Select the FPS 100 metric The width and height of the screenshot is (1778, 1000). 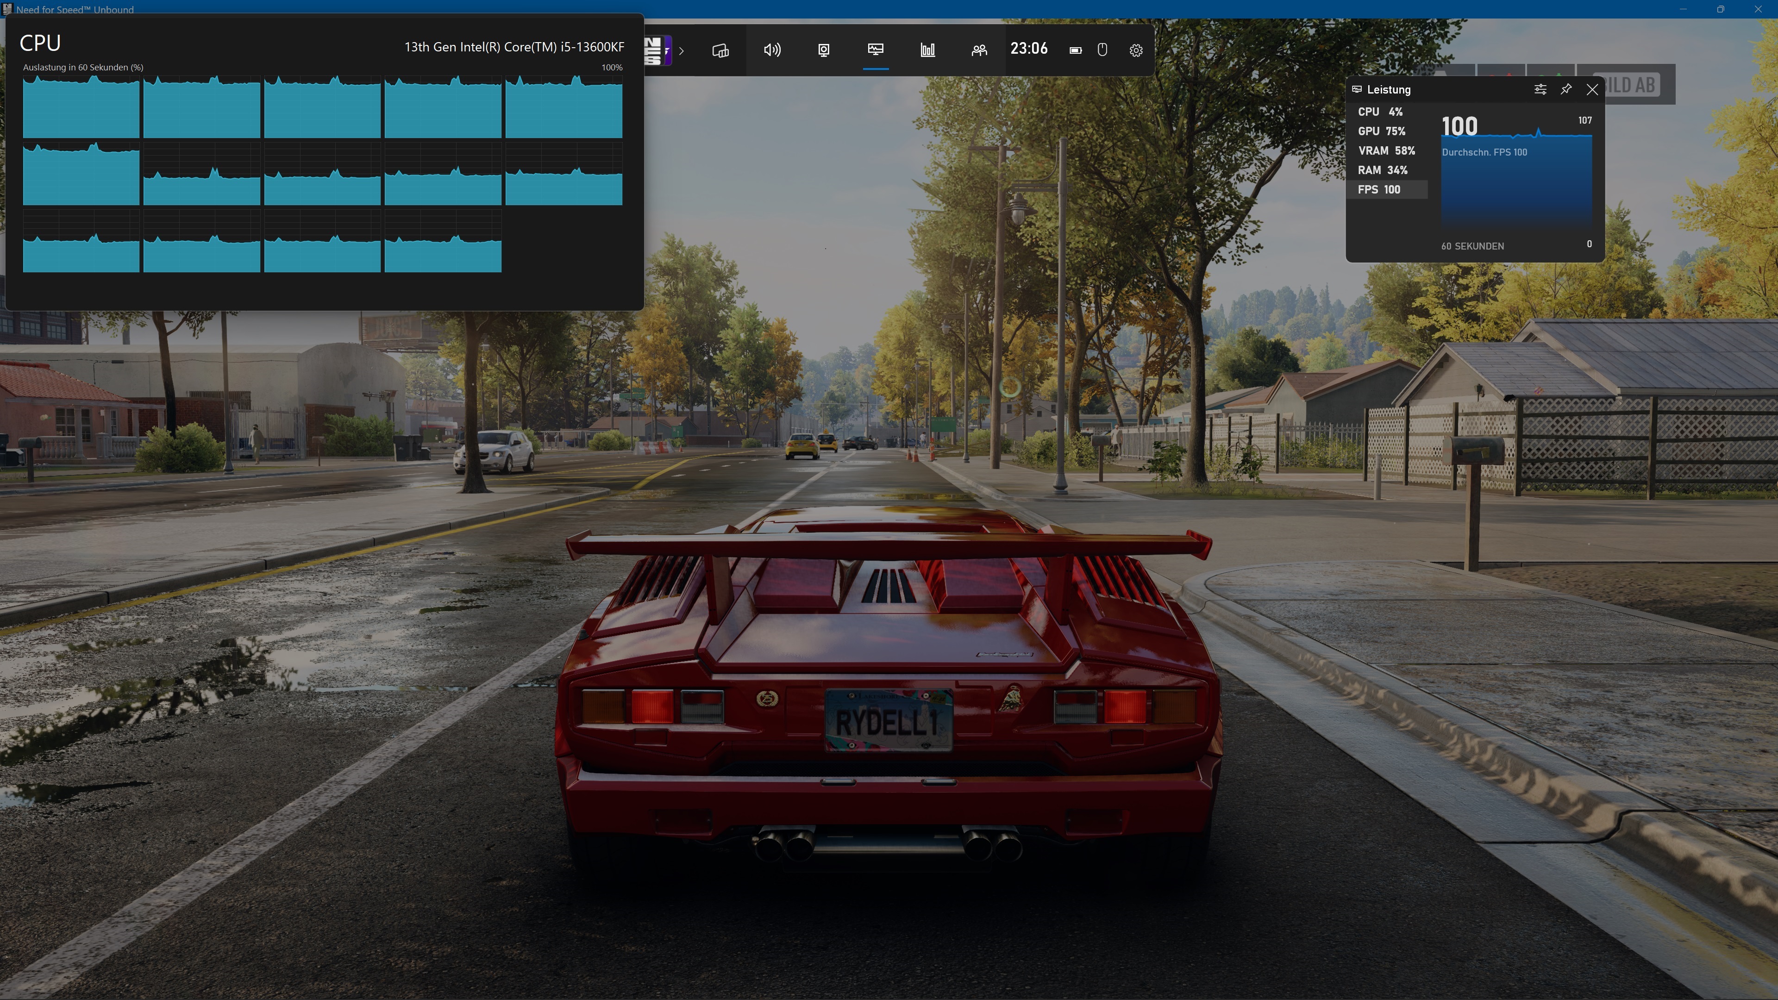tap(1379, 190)
